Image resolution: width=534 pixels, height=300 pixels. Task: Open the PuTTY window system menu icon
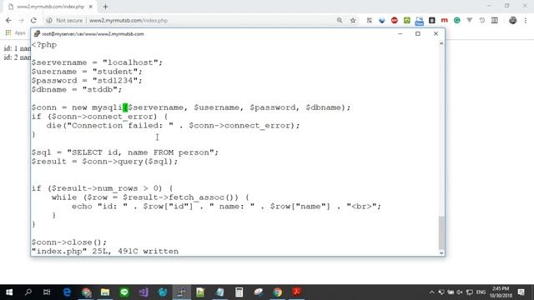click(37, 33)
